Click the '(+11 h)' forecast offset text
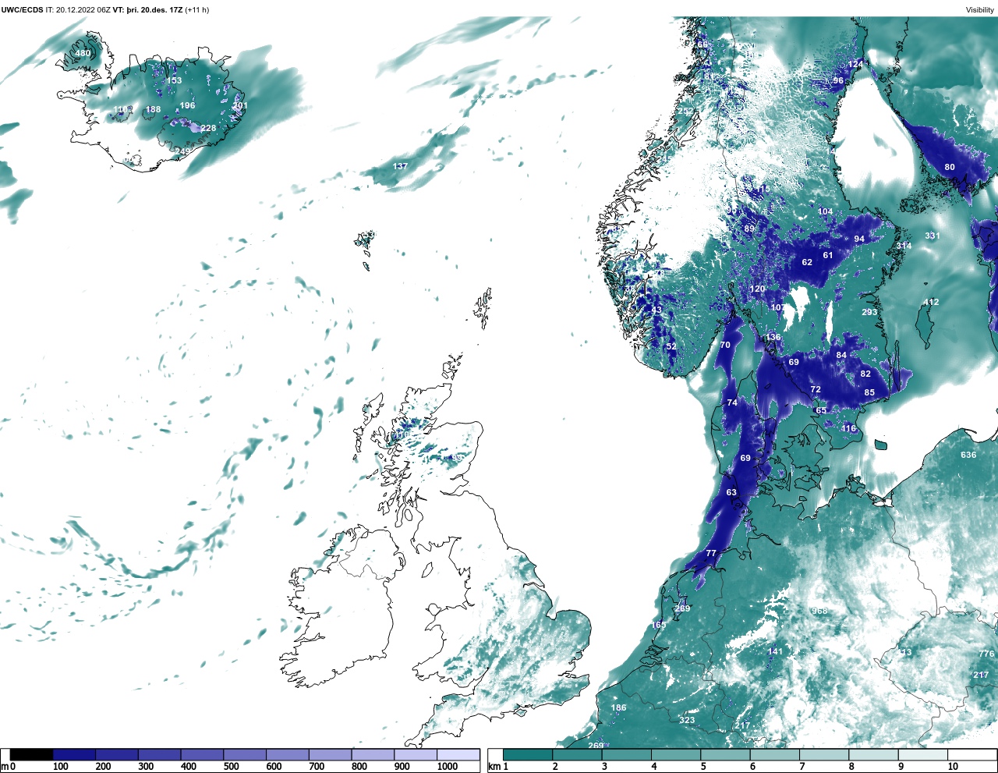 click(x=196, y=10)
